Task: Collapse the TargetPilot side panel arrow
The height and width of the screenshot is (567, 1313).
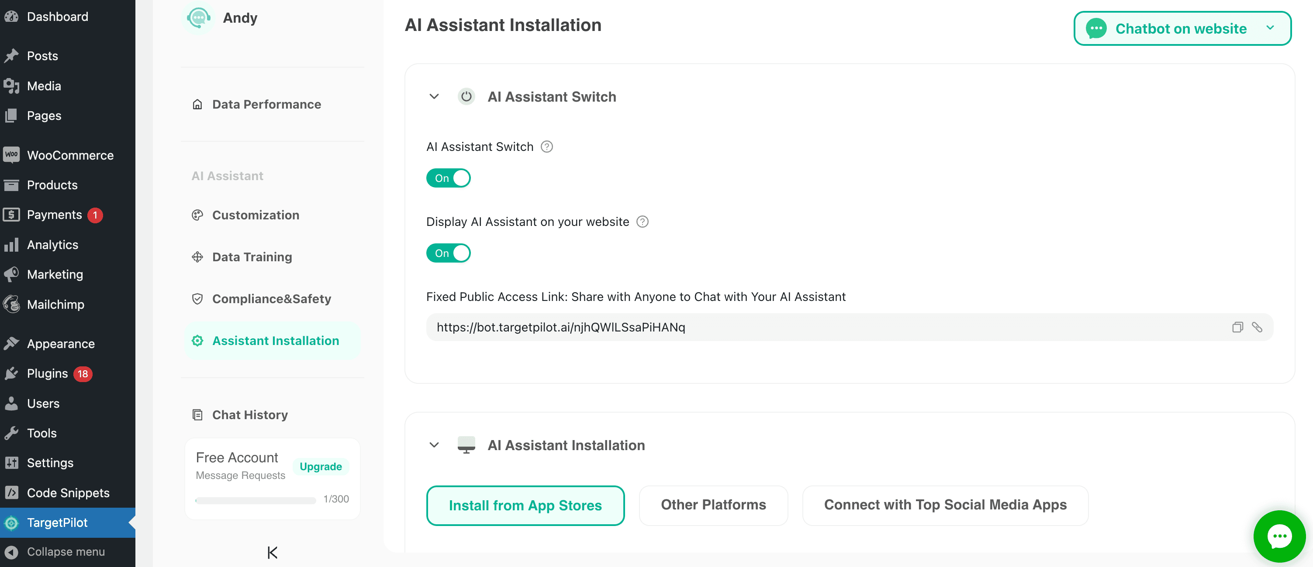Action: (272, 552)
